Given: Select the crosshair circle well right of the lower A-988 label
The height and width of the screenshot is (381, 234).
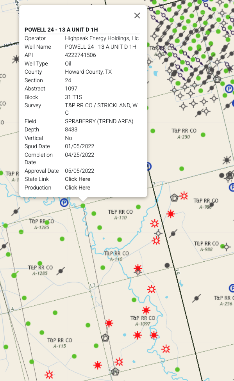Looking at the screenshot, I should (x=227, y=247).
